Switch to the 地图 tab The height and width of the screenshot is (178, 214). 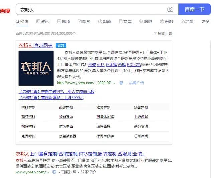coord(187,21)
